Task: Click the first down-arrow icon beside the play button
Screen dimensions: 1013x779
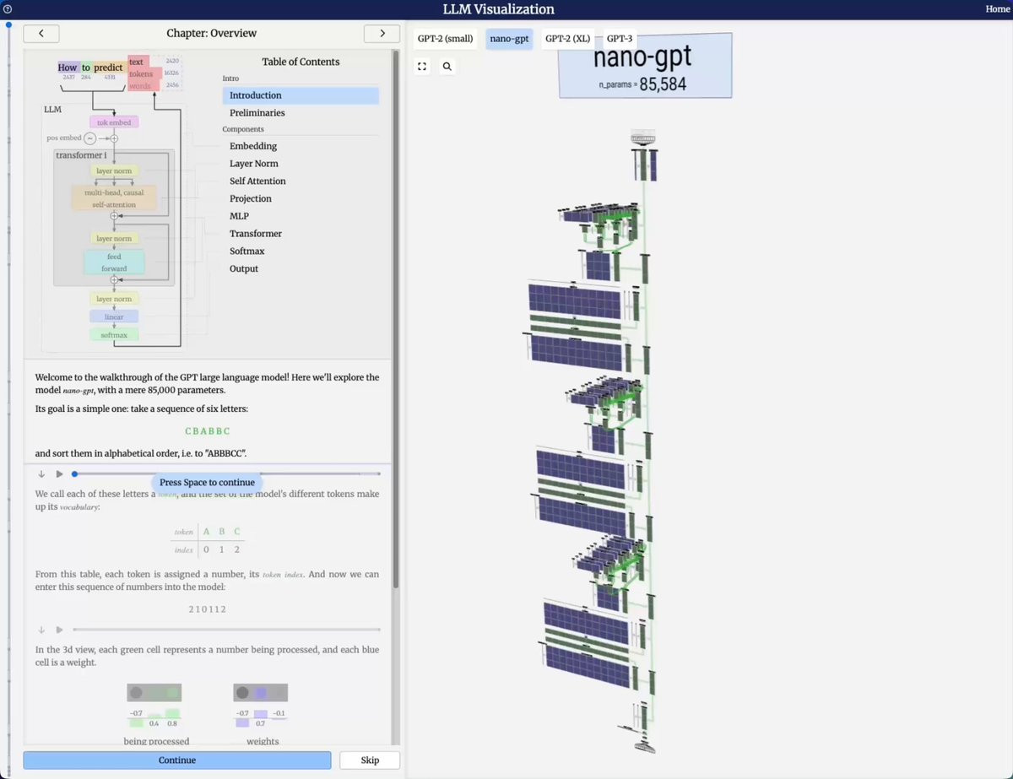Action: pyautogui.click(x=41, y=474)
